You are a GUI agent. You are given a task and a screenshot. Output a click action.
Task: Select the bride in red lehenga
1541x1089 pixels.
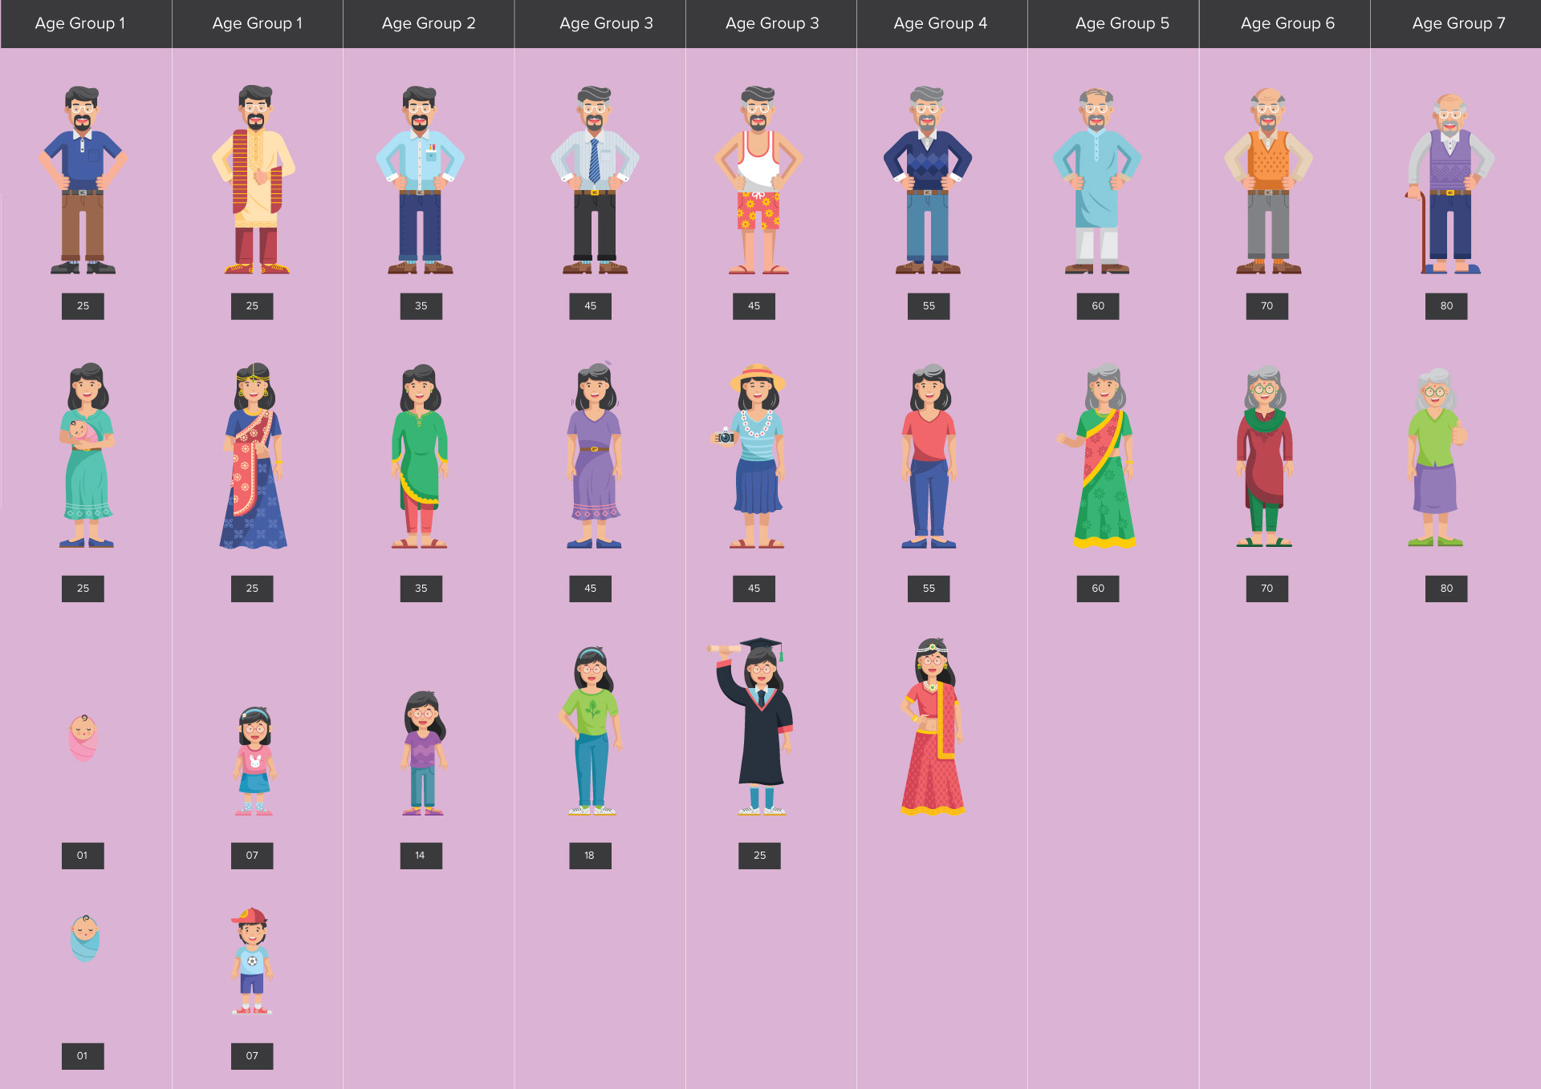pos(932,727)
